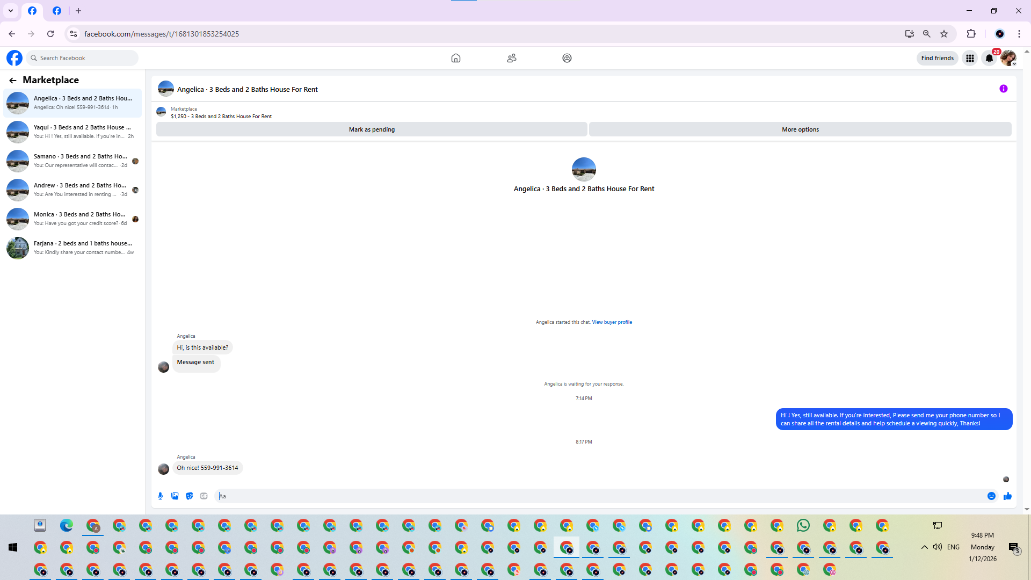Image resolution: width=1031 pixels, height=580 pixels.
Task: Open the tab search dropdown chevron
Action: [x=11, y=11]
